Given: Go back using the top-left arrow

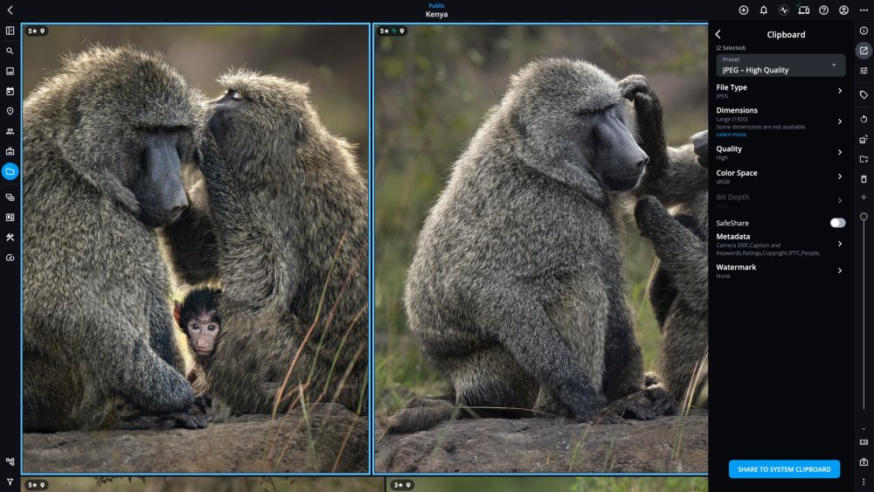Looking at the screenshot, I should (10, 10).
